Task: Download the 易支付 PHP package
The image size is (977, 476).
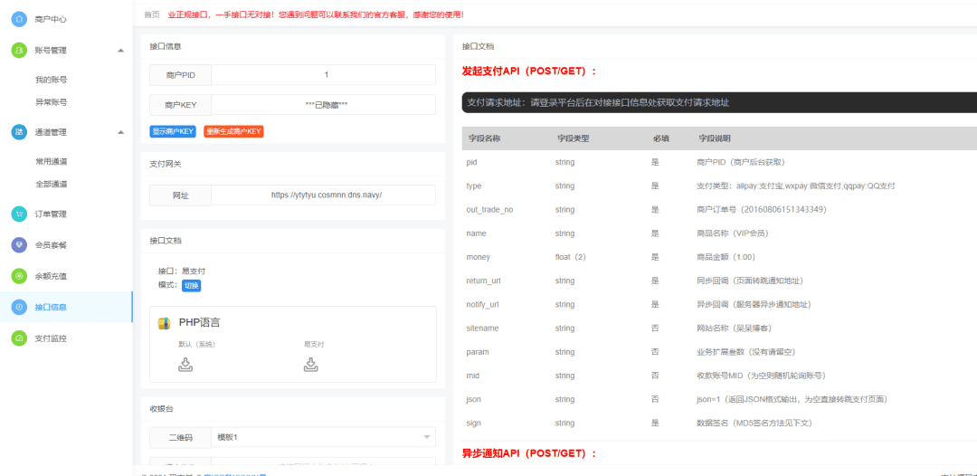Action: (x=311, y=365)
